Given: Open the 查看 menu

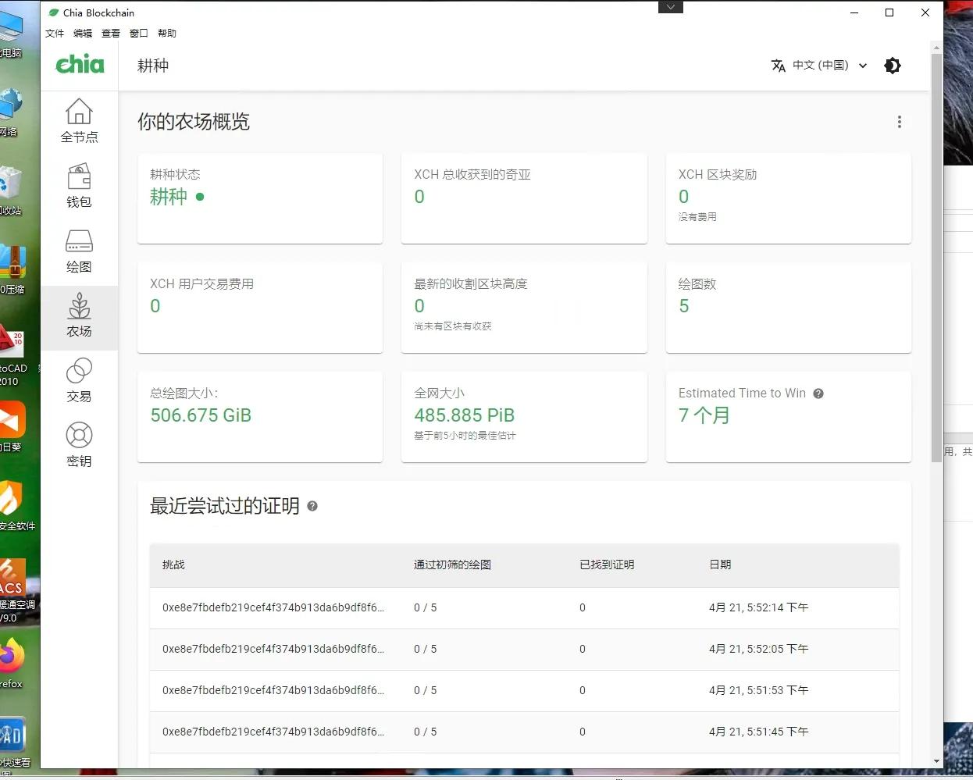Looking at the screenshot, I should click(x=110, y=33).
